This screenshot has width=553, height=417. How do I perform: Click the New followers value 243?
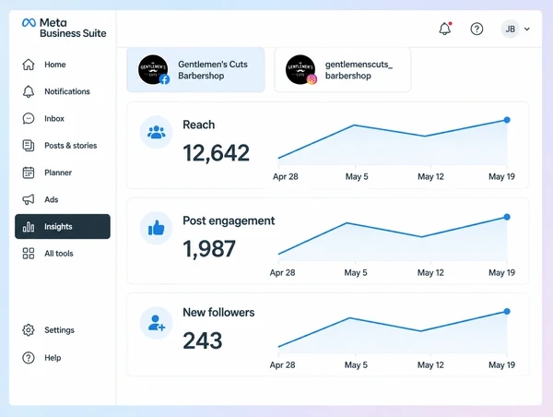coord(203,340)
